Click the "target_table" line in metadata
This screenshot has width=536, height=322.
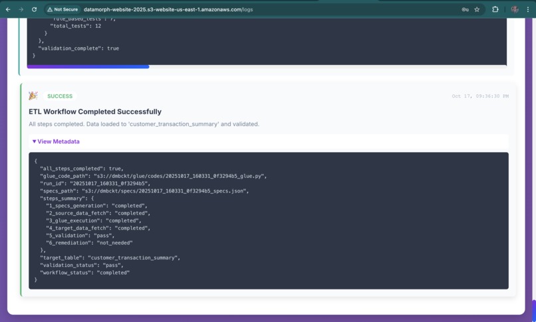pyautogui.click(x=110, y=258)
